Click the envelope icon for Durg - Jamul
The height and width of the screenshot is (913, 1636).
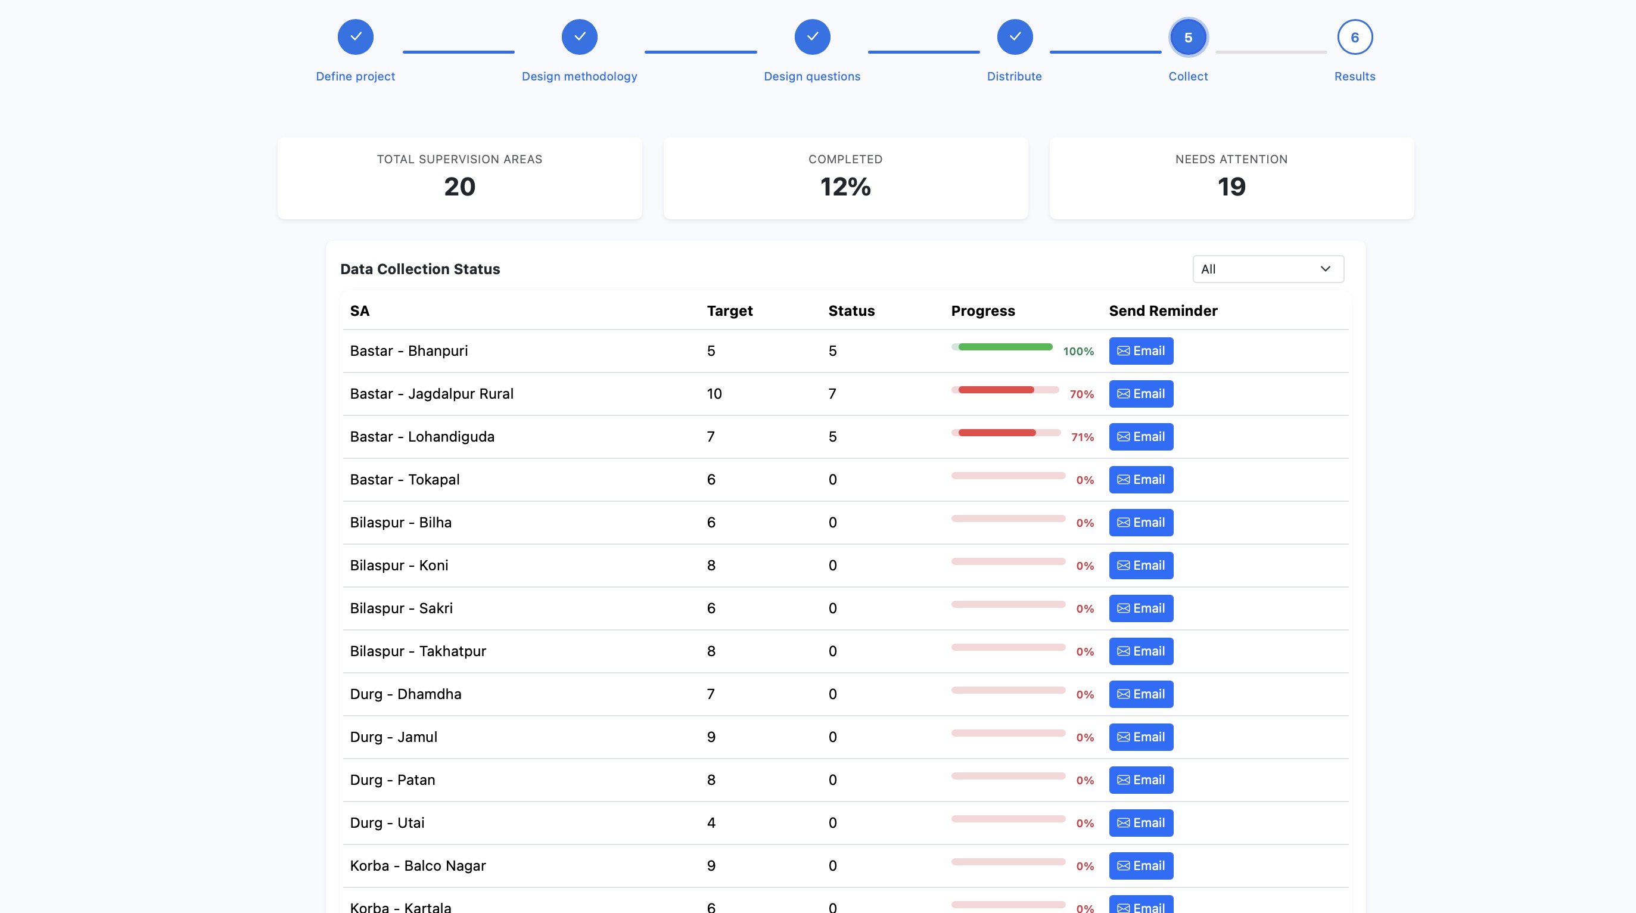click(1124, 737)
